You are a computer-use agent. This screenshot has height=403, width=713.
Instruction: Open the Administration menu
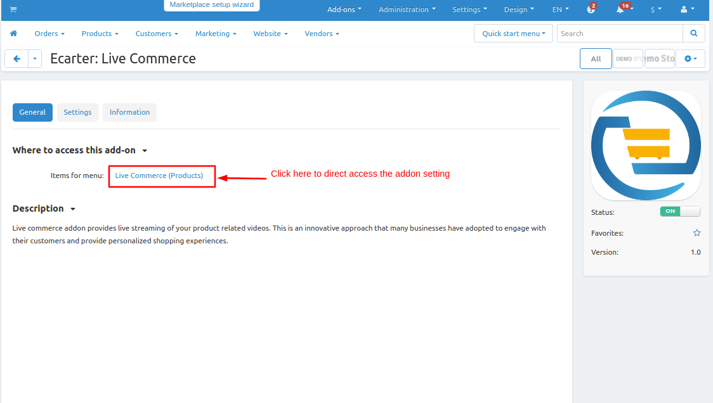tap(407, 10)
